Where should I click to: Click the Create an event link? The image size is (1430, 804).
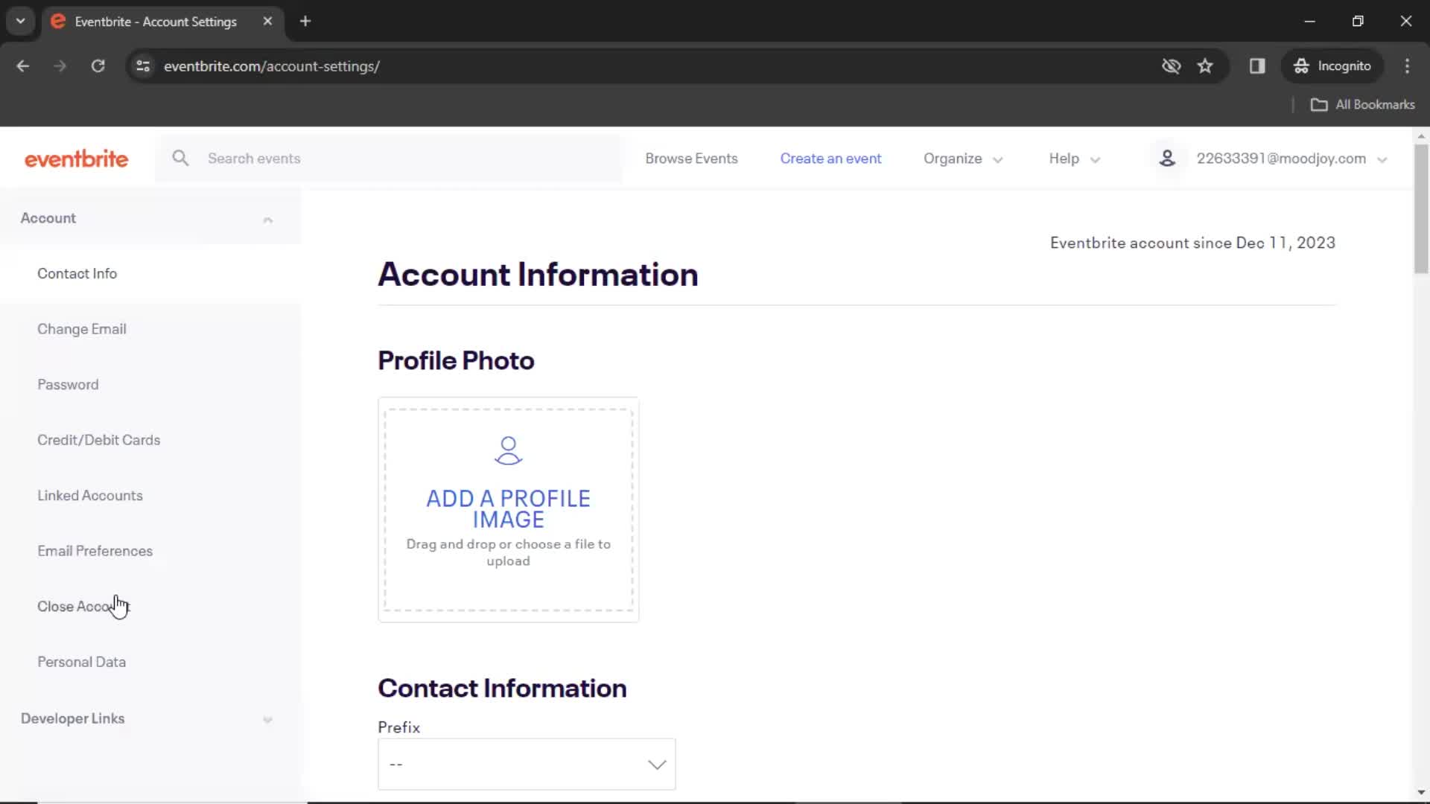pyautogui.click(x=830, y=159)
